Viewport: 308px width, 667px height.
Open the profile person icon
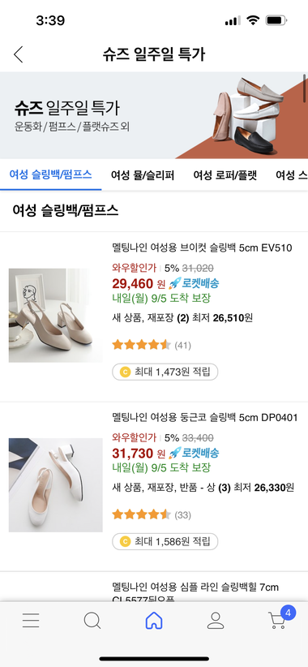(216, 621)
